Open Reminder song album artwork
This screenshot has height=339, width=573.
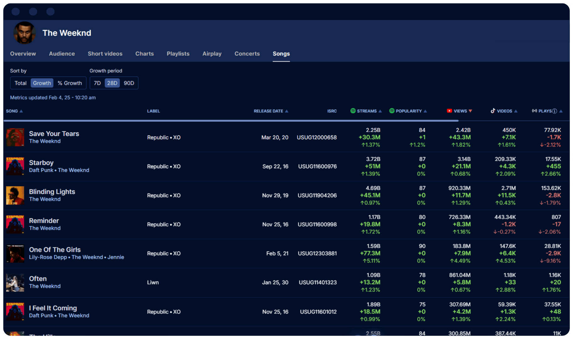pyautogui.click(x=15, y=224)
